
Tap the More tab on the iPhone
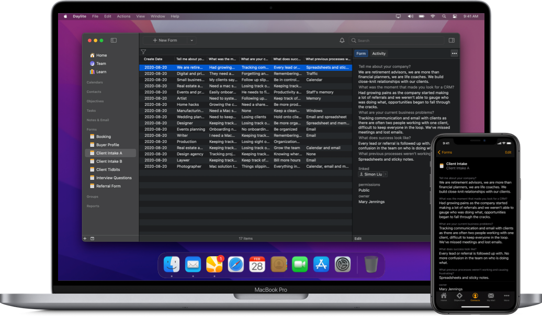506,297
